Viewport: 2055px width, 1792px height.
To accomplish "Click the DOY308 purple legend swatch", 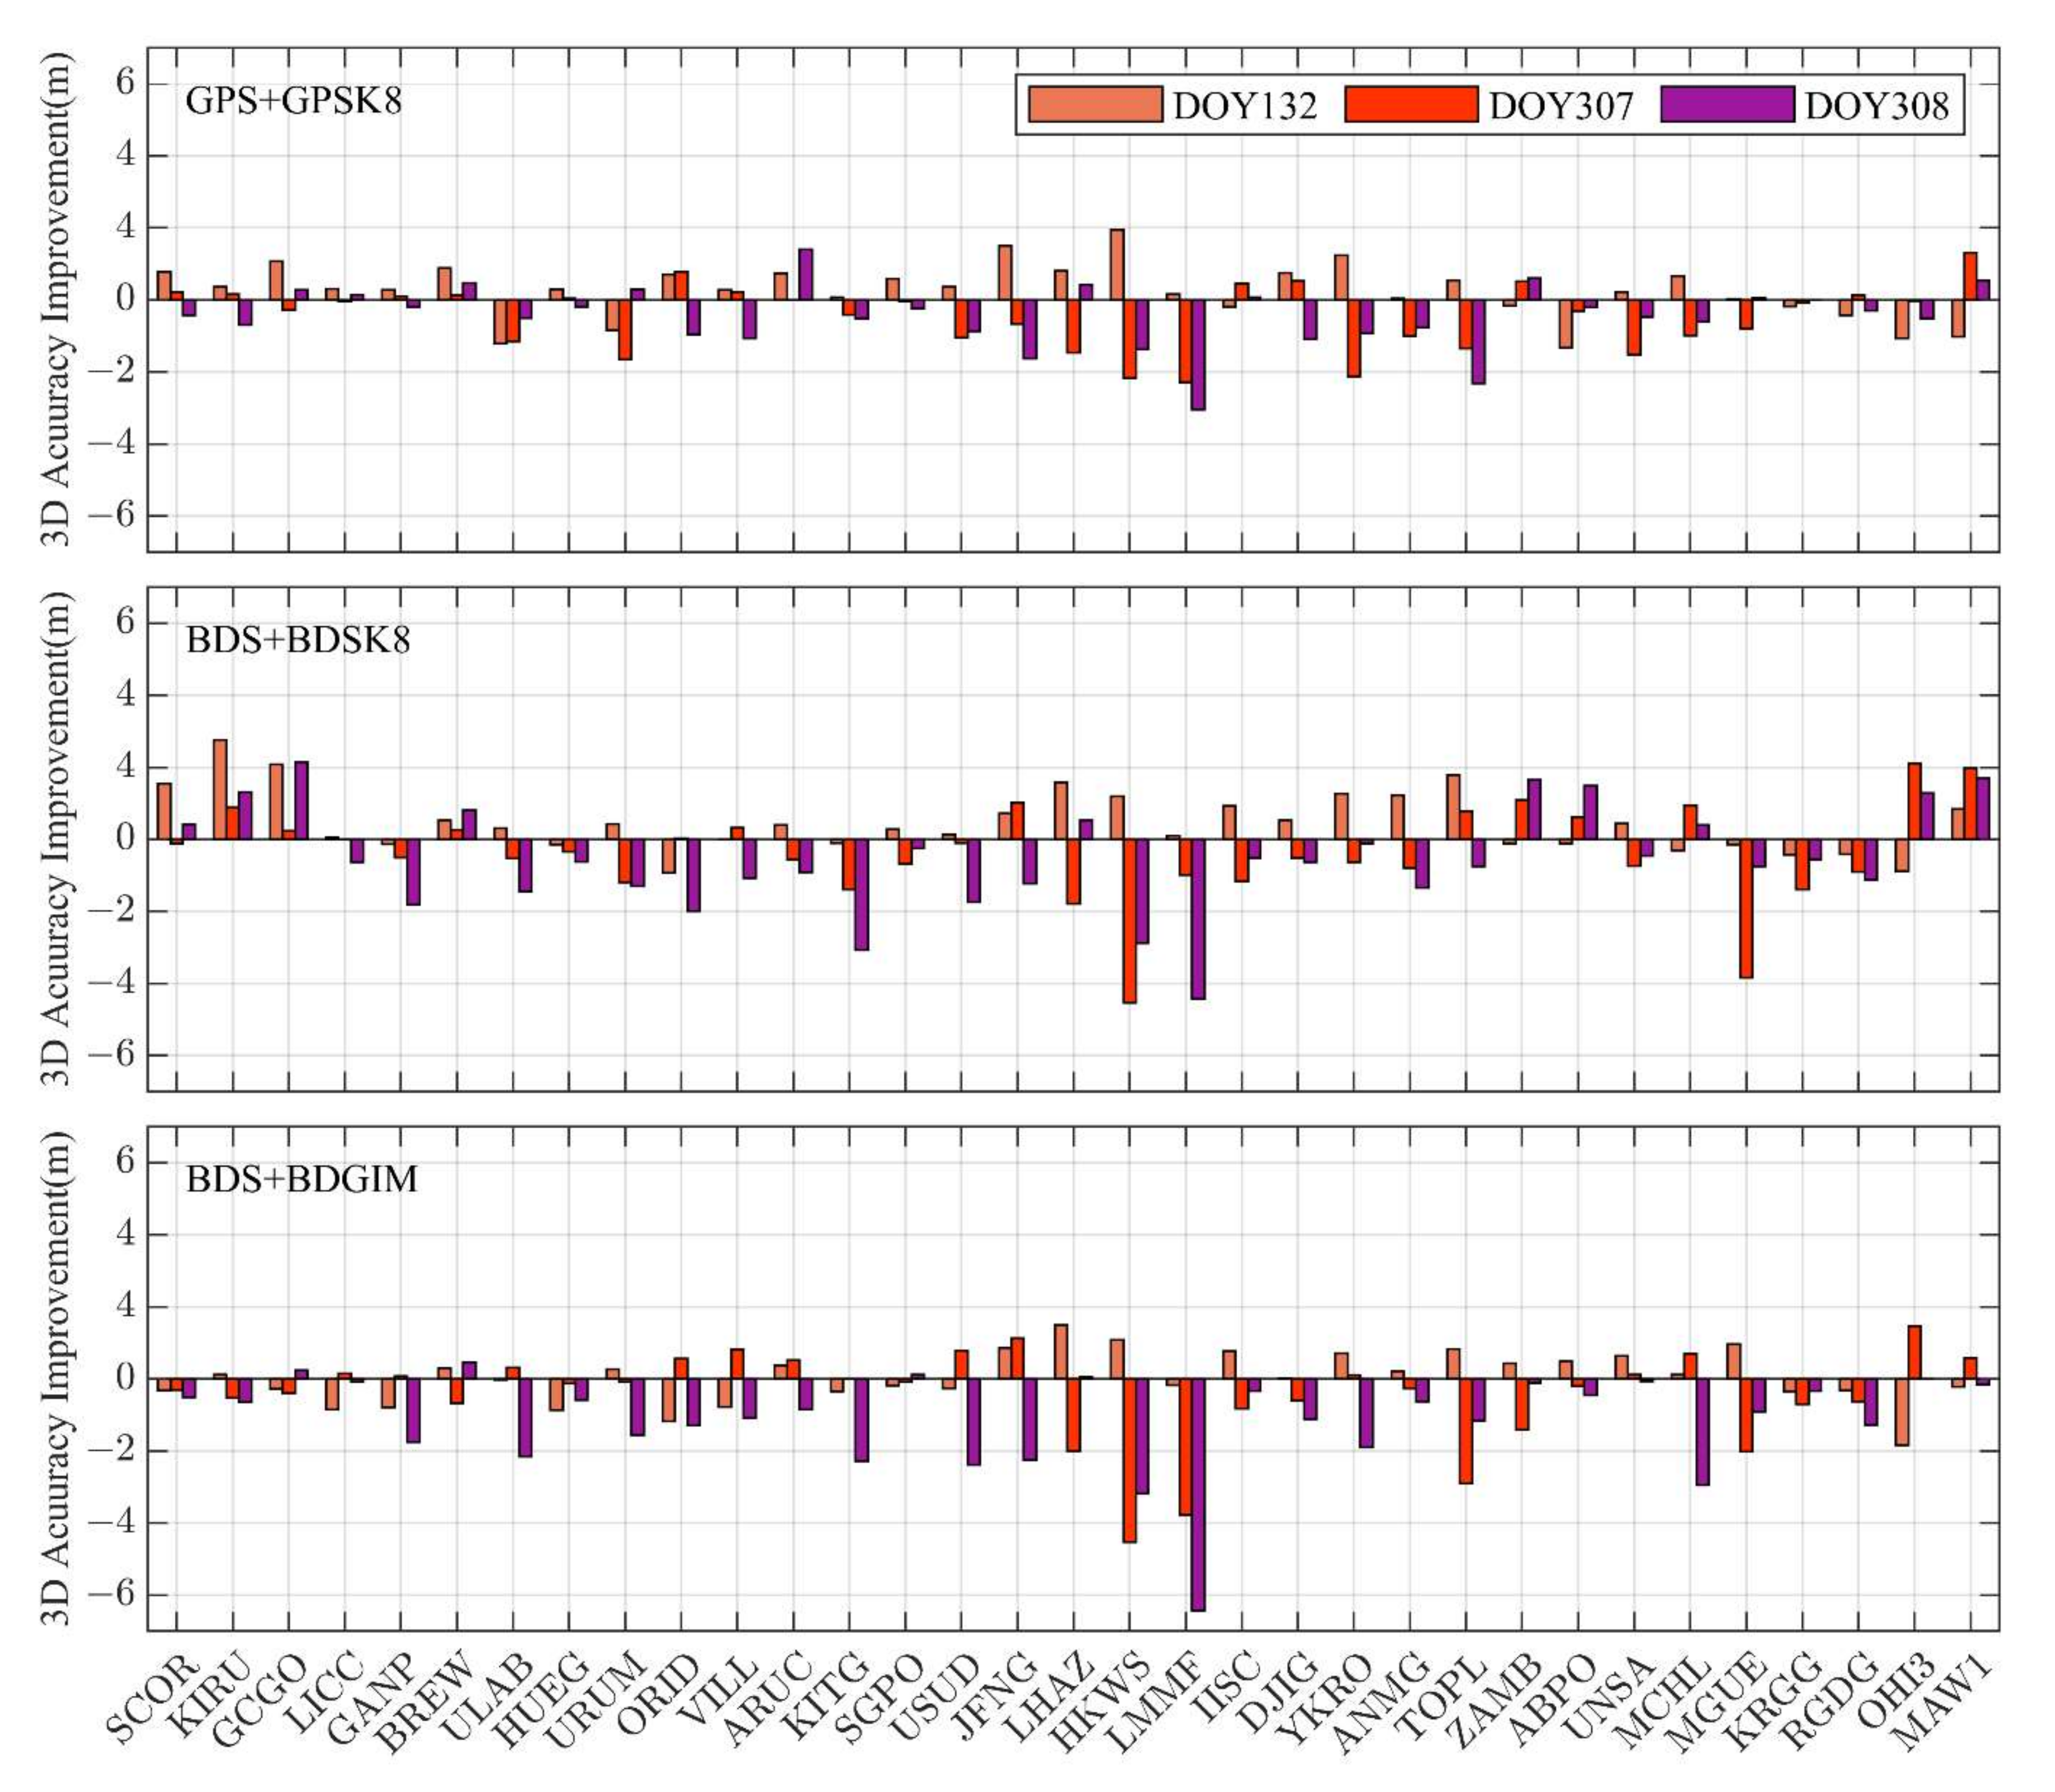I will coord(1727,104).
